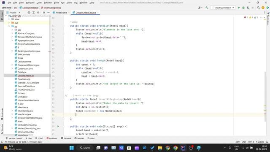Open the Refactor menu
Screen dimensions: 270x152
48,3
